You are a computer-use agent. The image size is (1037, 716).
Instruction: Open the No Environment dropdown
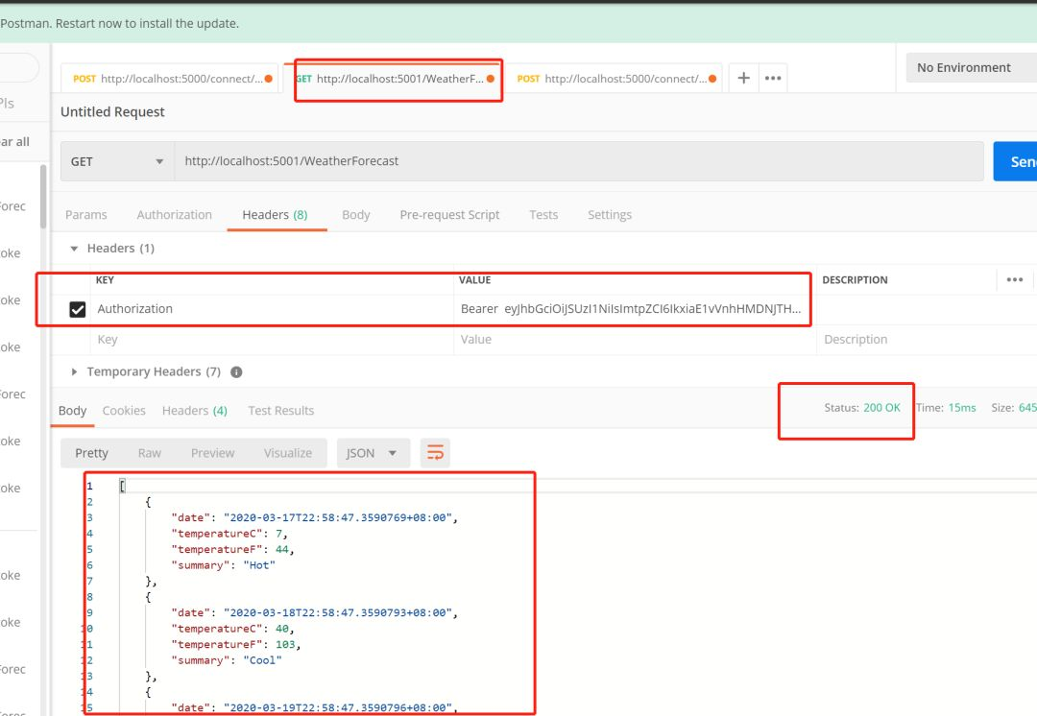(971, 67)
